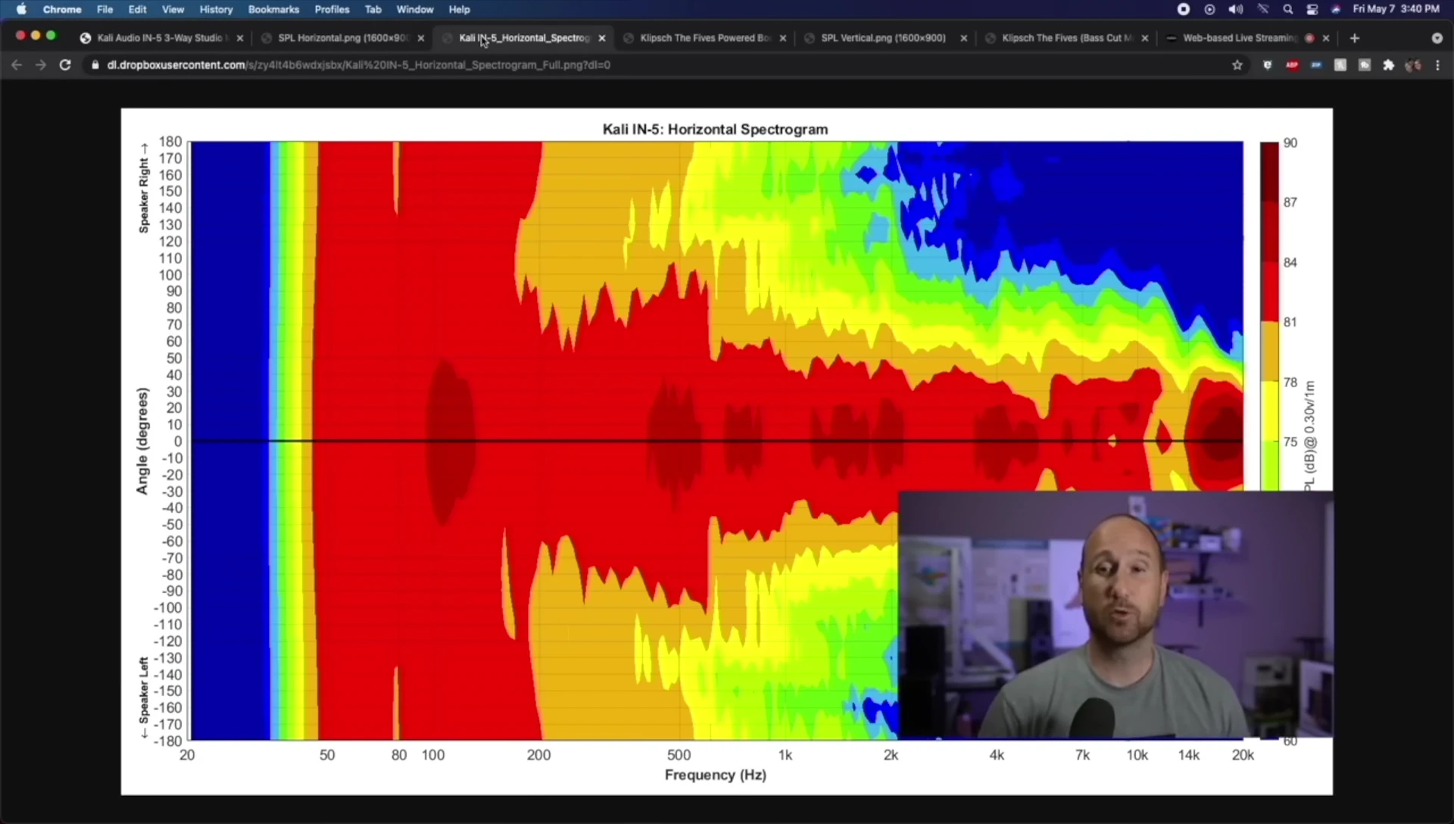Close the Klipsch The Fives Powered tab

click(783, 38)
